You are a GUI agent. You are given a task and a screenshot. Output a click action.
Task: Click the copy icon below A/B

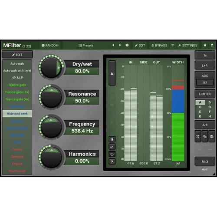coord(205,136)
